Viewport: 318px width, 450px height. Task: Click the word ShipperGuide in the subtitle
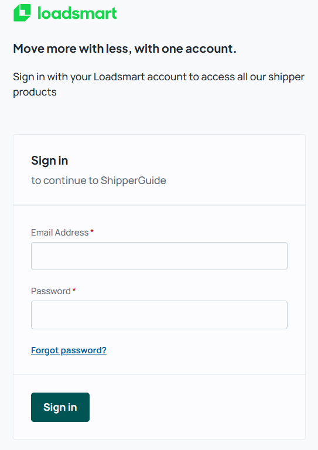pos(134,180)
